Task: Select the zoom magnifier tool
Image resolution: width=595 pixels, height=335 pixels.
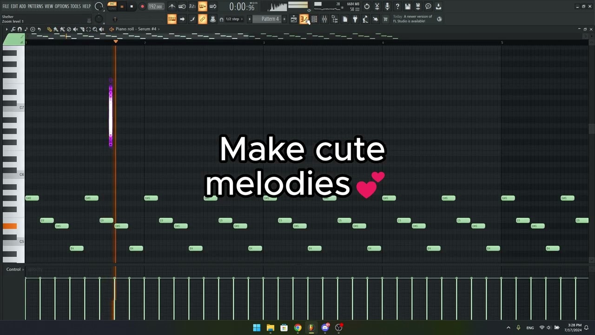Action: (x=95, y=29)
